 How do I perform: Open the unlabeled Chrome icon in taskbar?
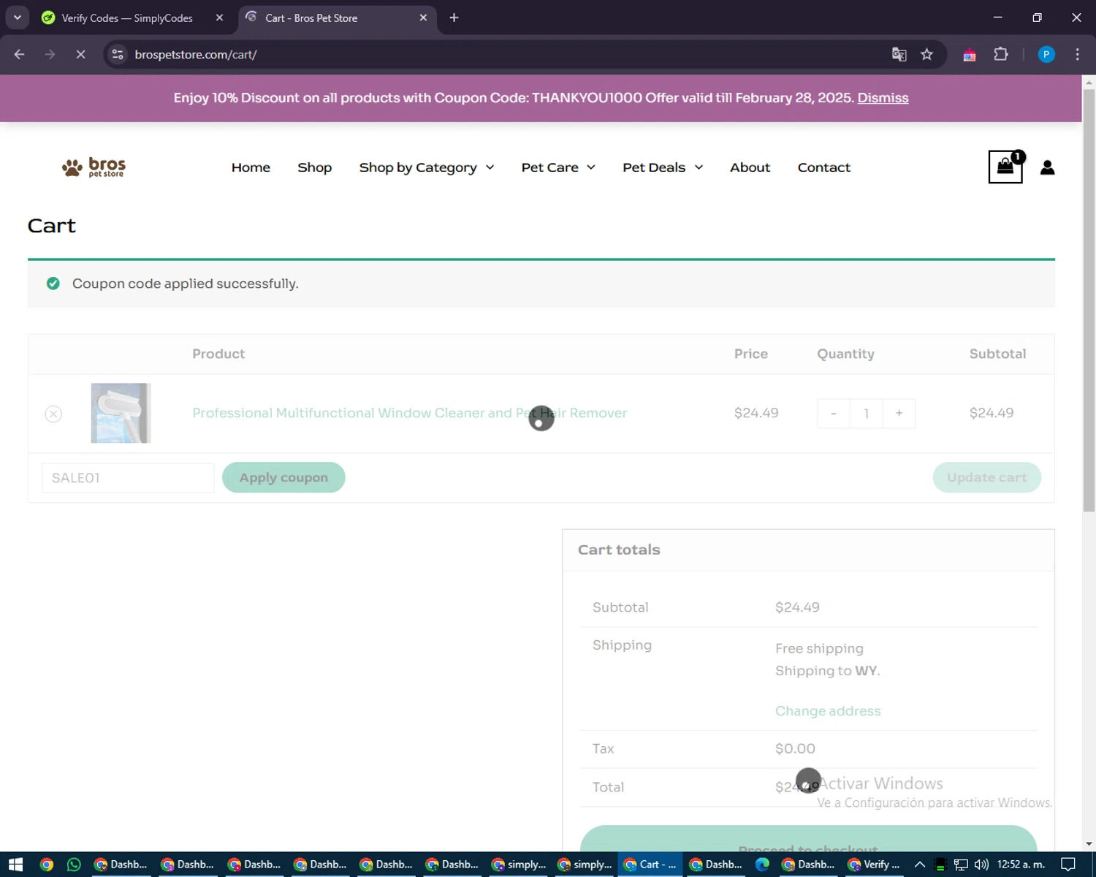coord(46,865)
